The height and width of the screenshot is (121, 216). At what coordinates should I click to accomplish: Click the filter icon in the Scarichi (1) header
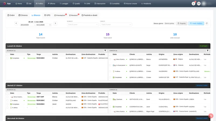tap(105, 51)
